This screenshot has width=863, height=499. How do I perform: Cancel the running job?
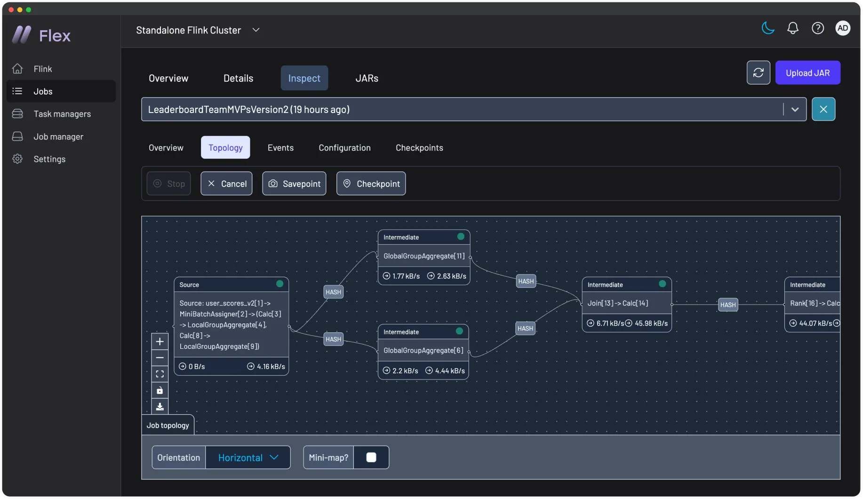click(226, 184)
